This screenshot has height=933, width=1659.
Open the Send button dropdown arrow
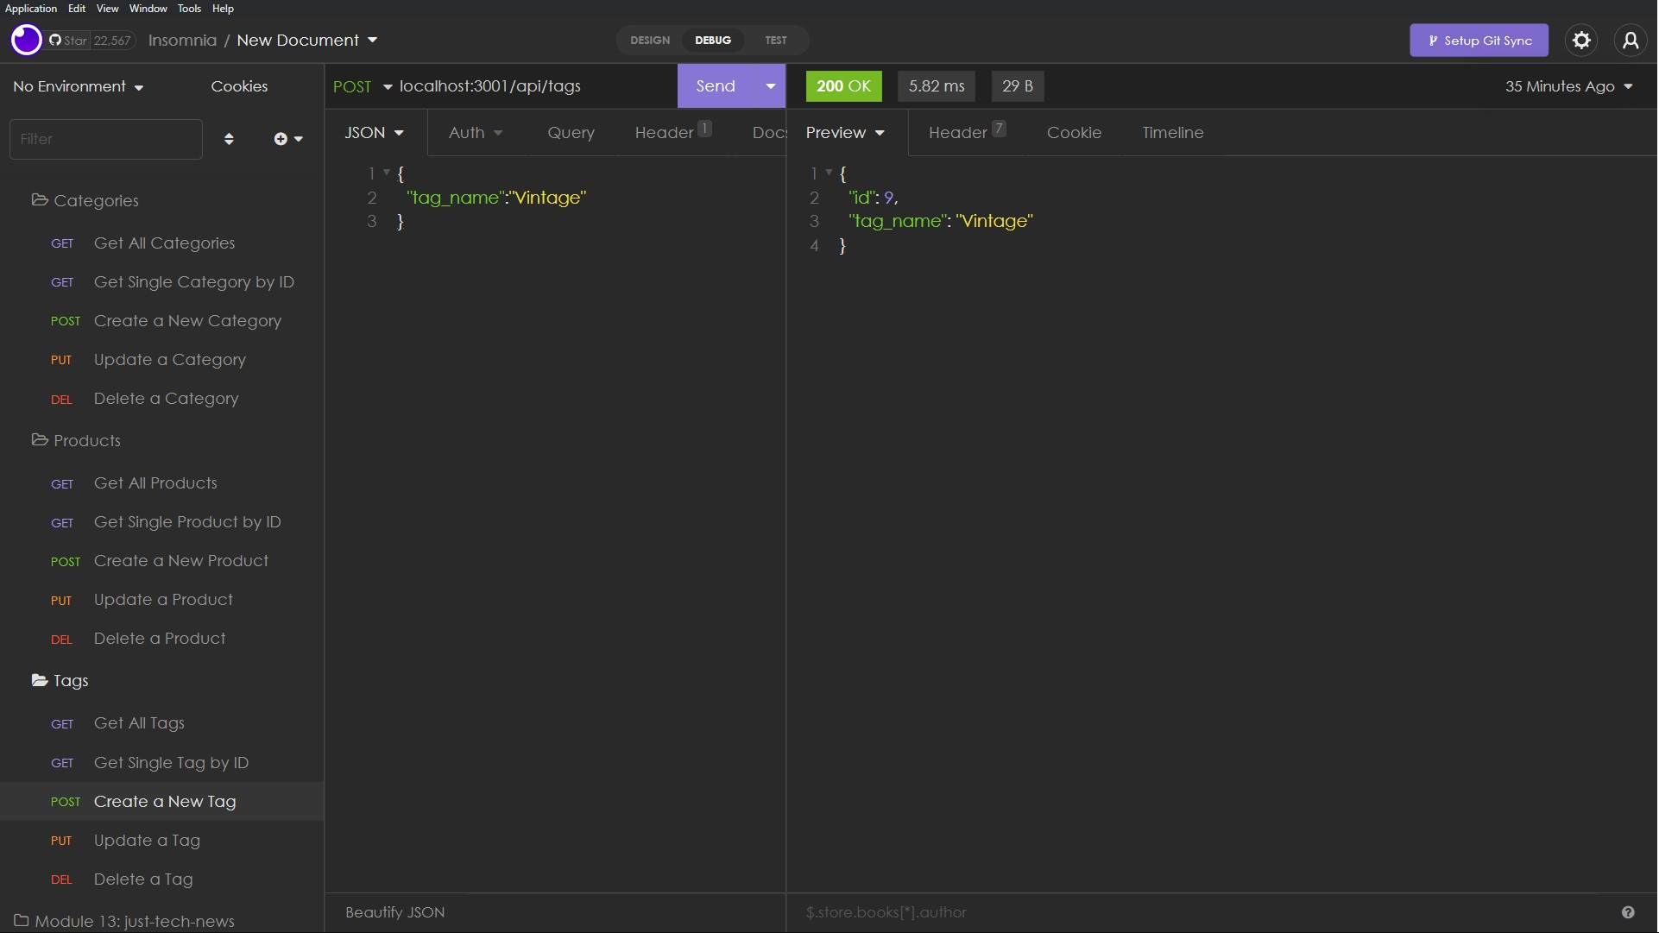(x=769, y=86)
